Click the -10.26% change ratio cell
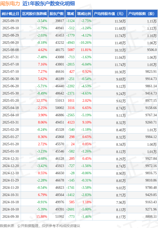 (x=85, y=43)
